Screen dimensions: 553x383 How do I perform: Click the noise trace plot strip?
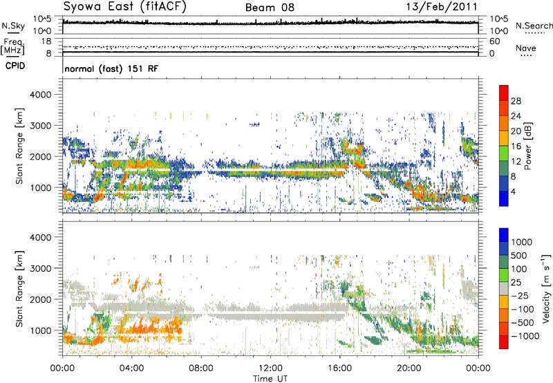270,25
